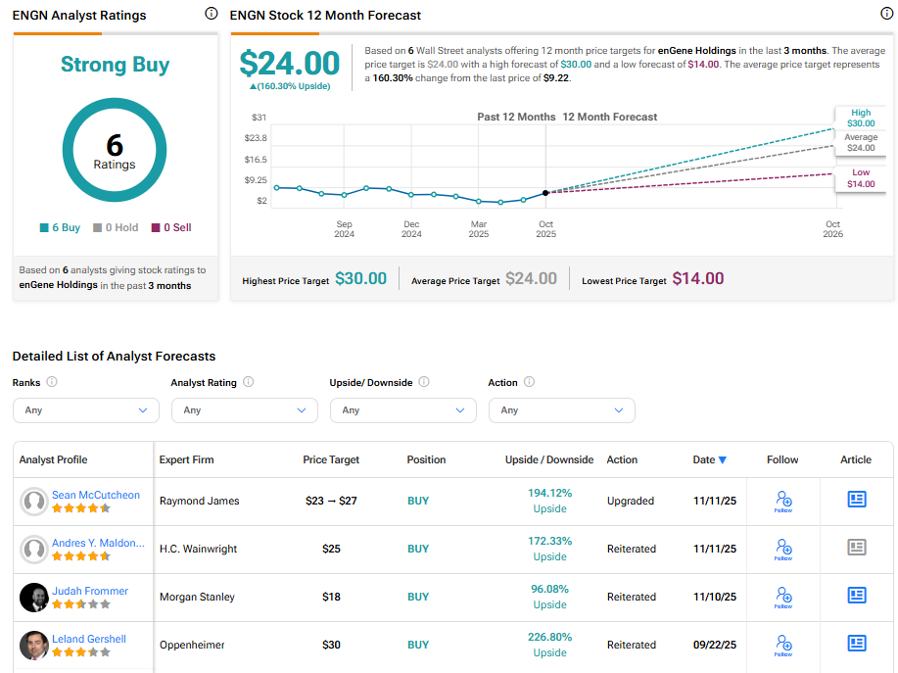Click info icon beside 12 Month Forecast header
Image resolution: width=898 pixels, height=673 pixels.
point(887,14)
